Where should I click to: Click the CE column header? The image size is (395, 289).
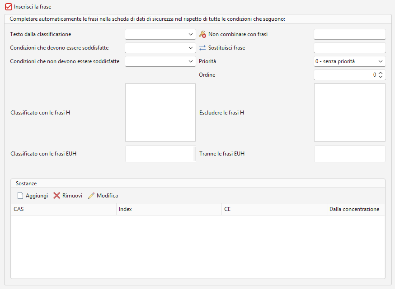pyautogui.click(x=274, y=209)
